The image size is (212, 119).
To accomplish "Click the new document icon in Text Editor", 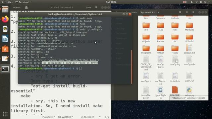I will [26, 7].
